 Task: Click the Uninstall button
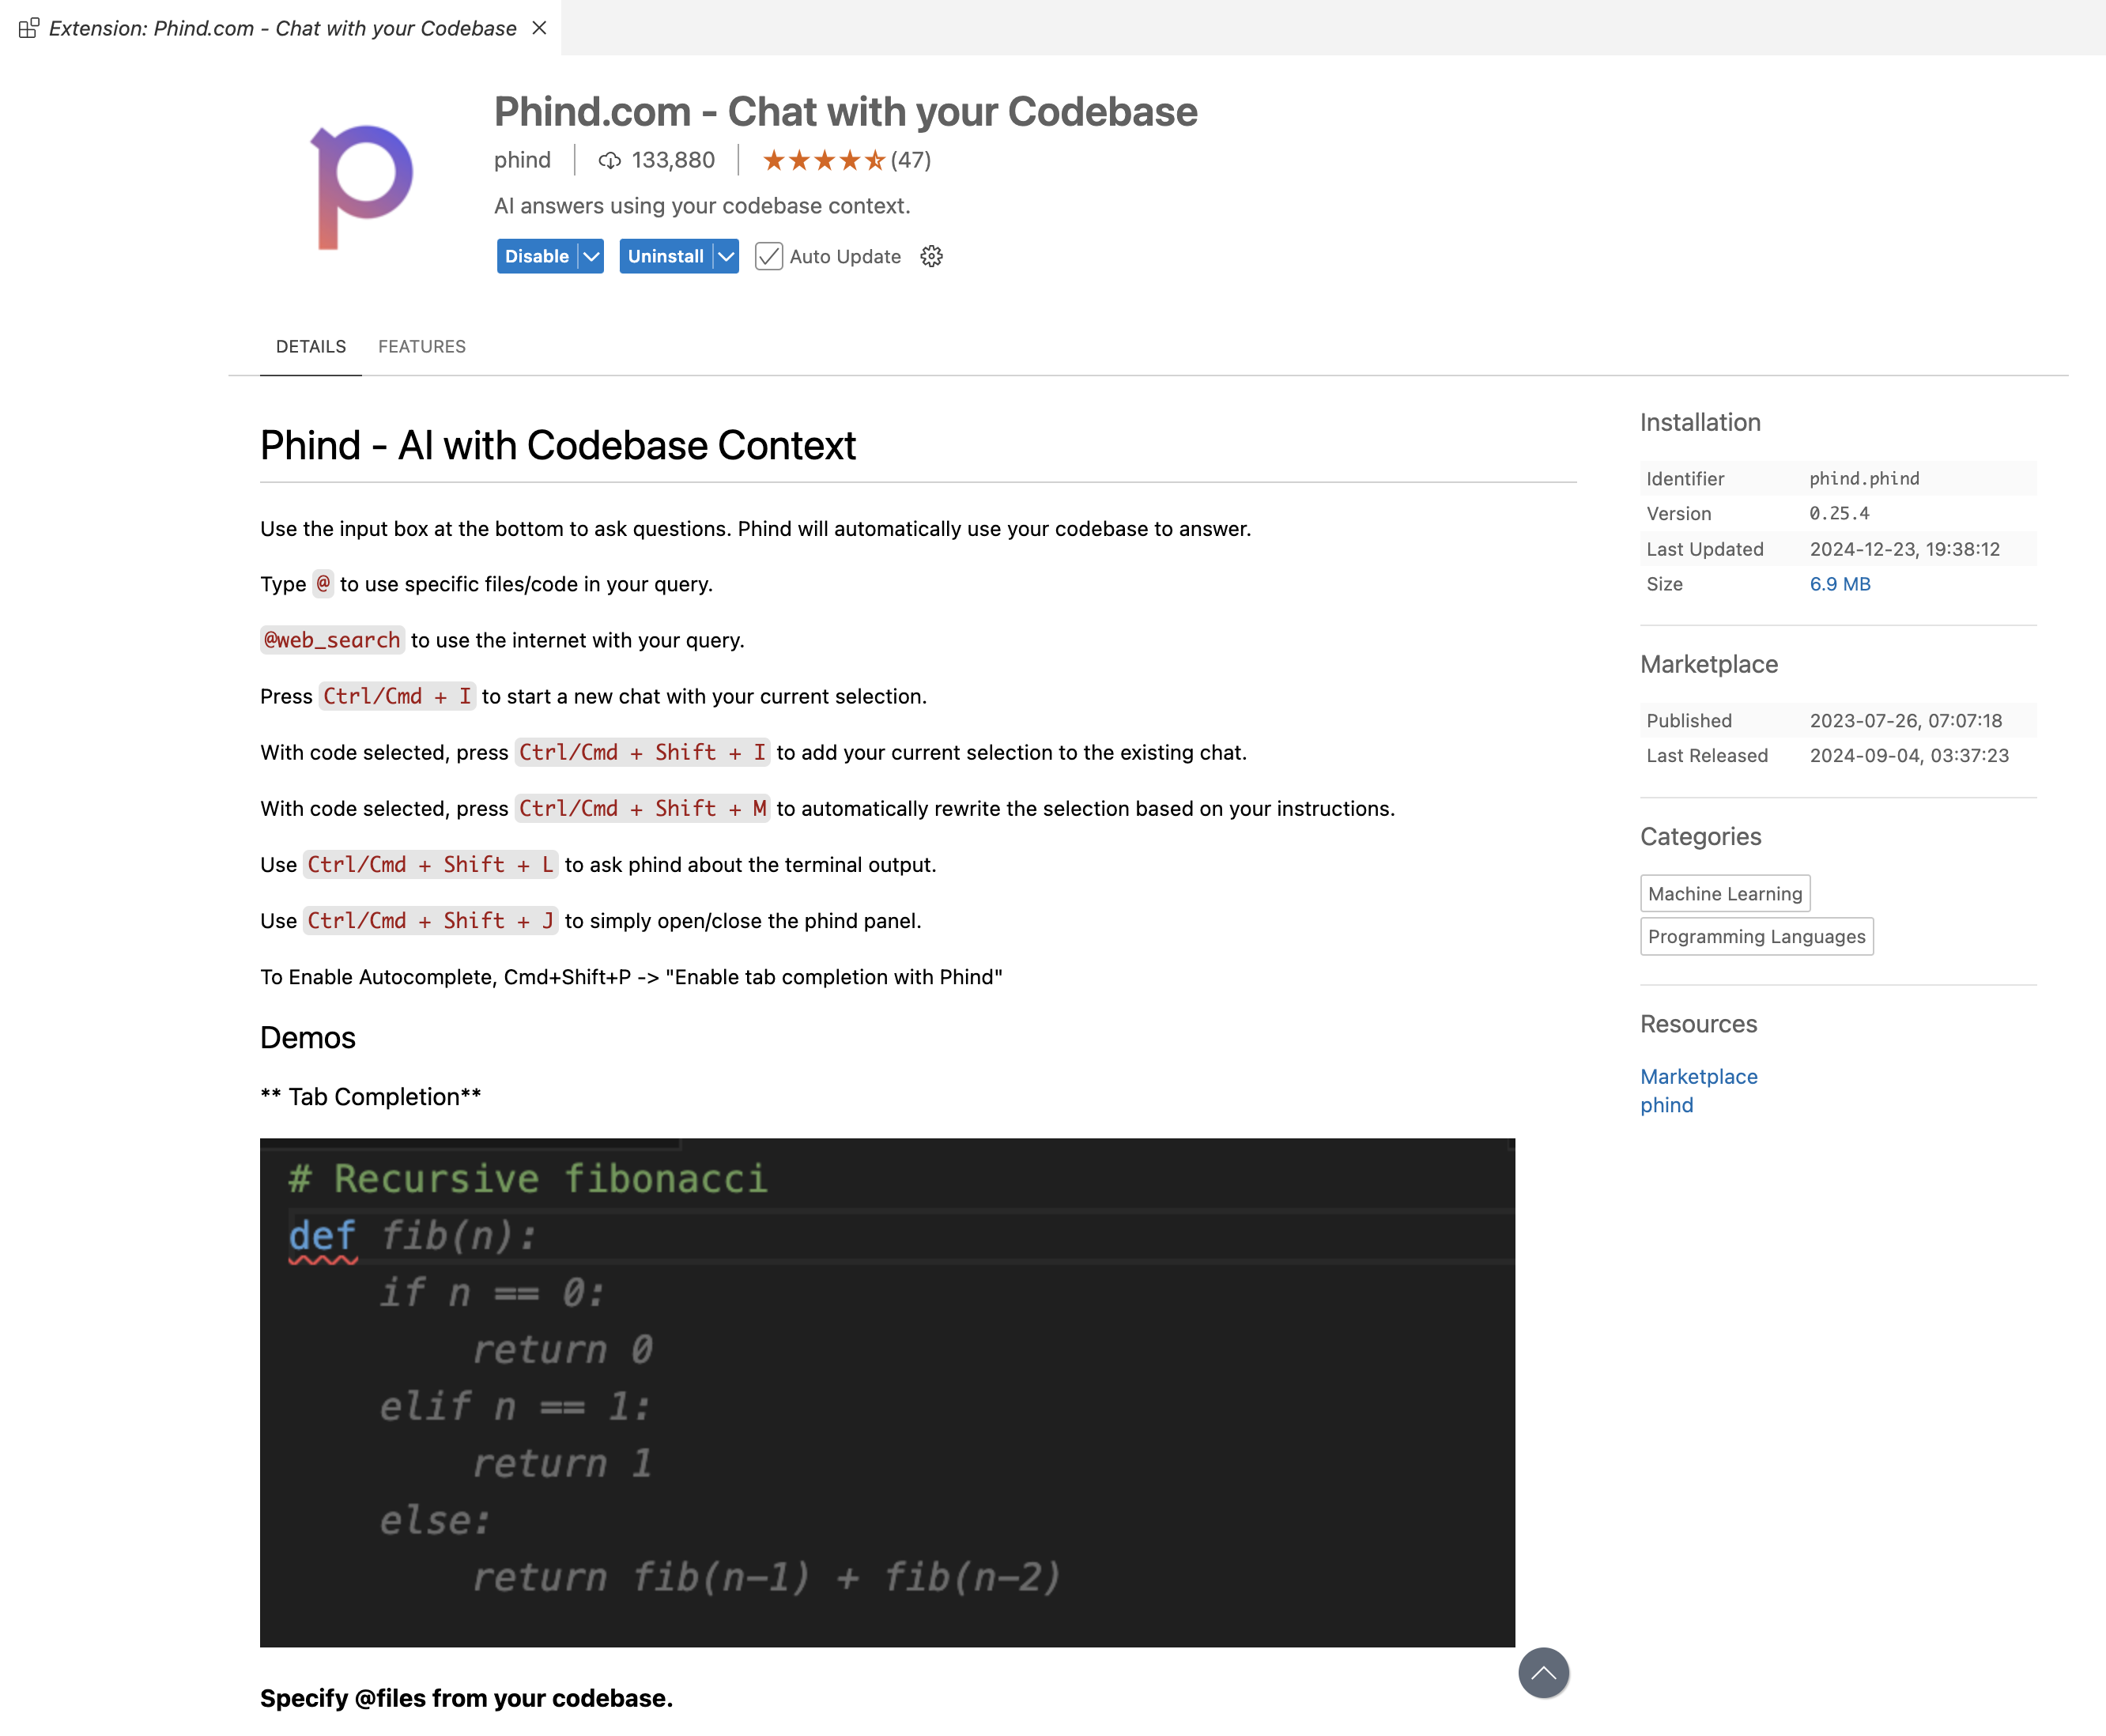[665, 257]
